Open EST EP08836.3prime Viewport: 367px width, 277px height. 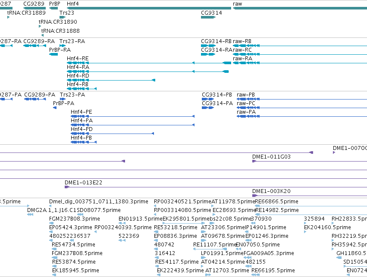[x=176, y=236]
